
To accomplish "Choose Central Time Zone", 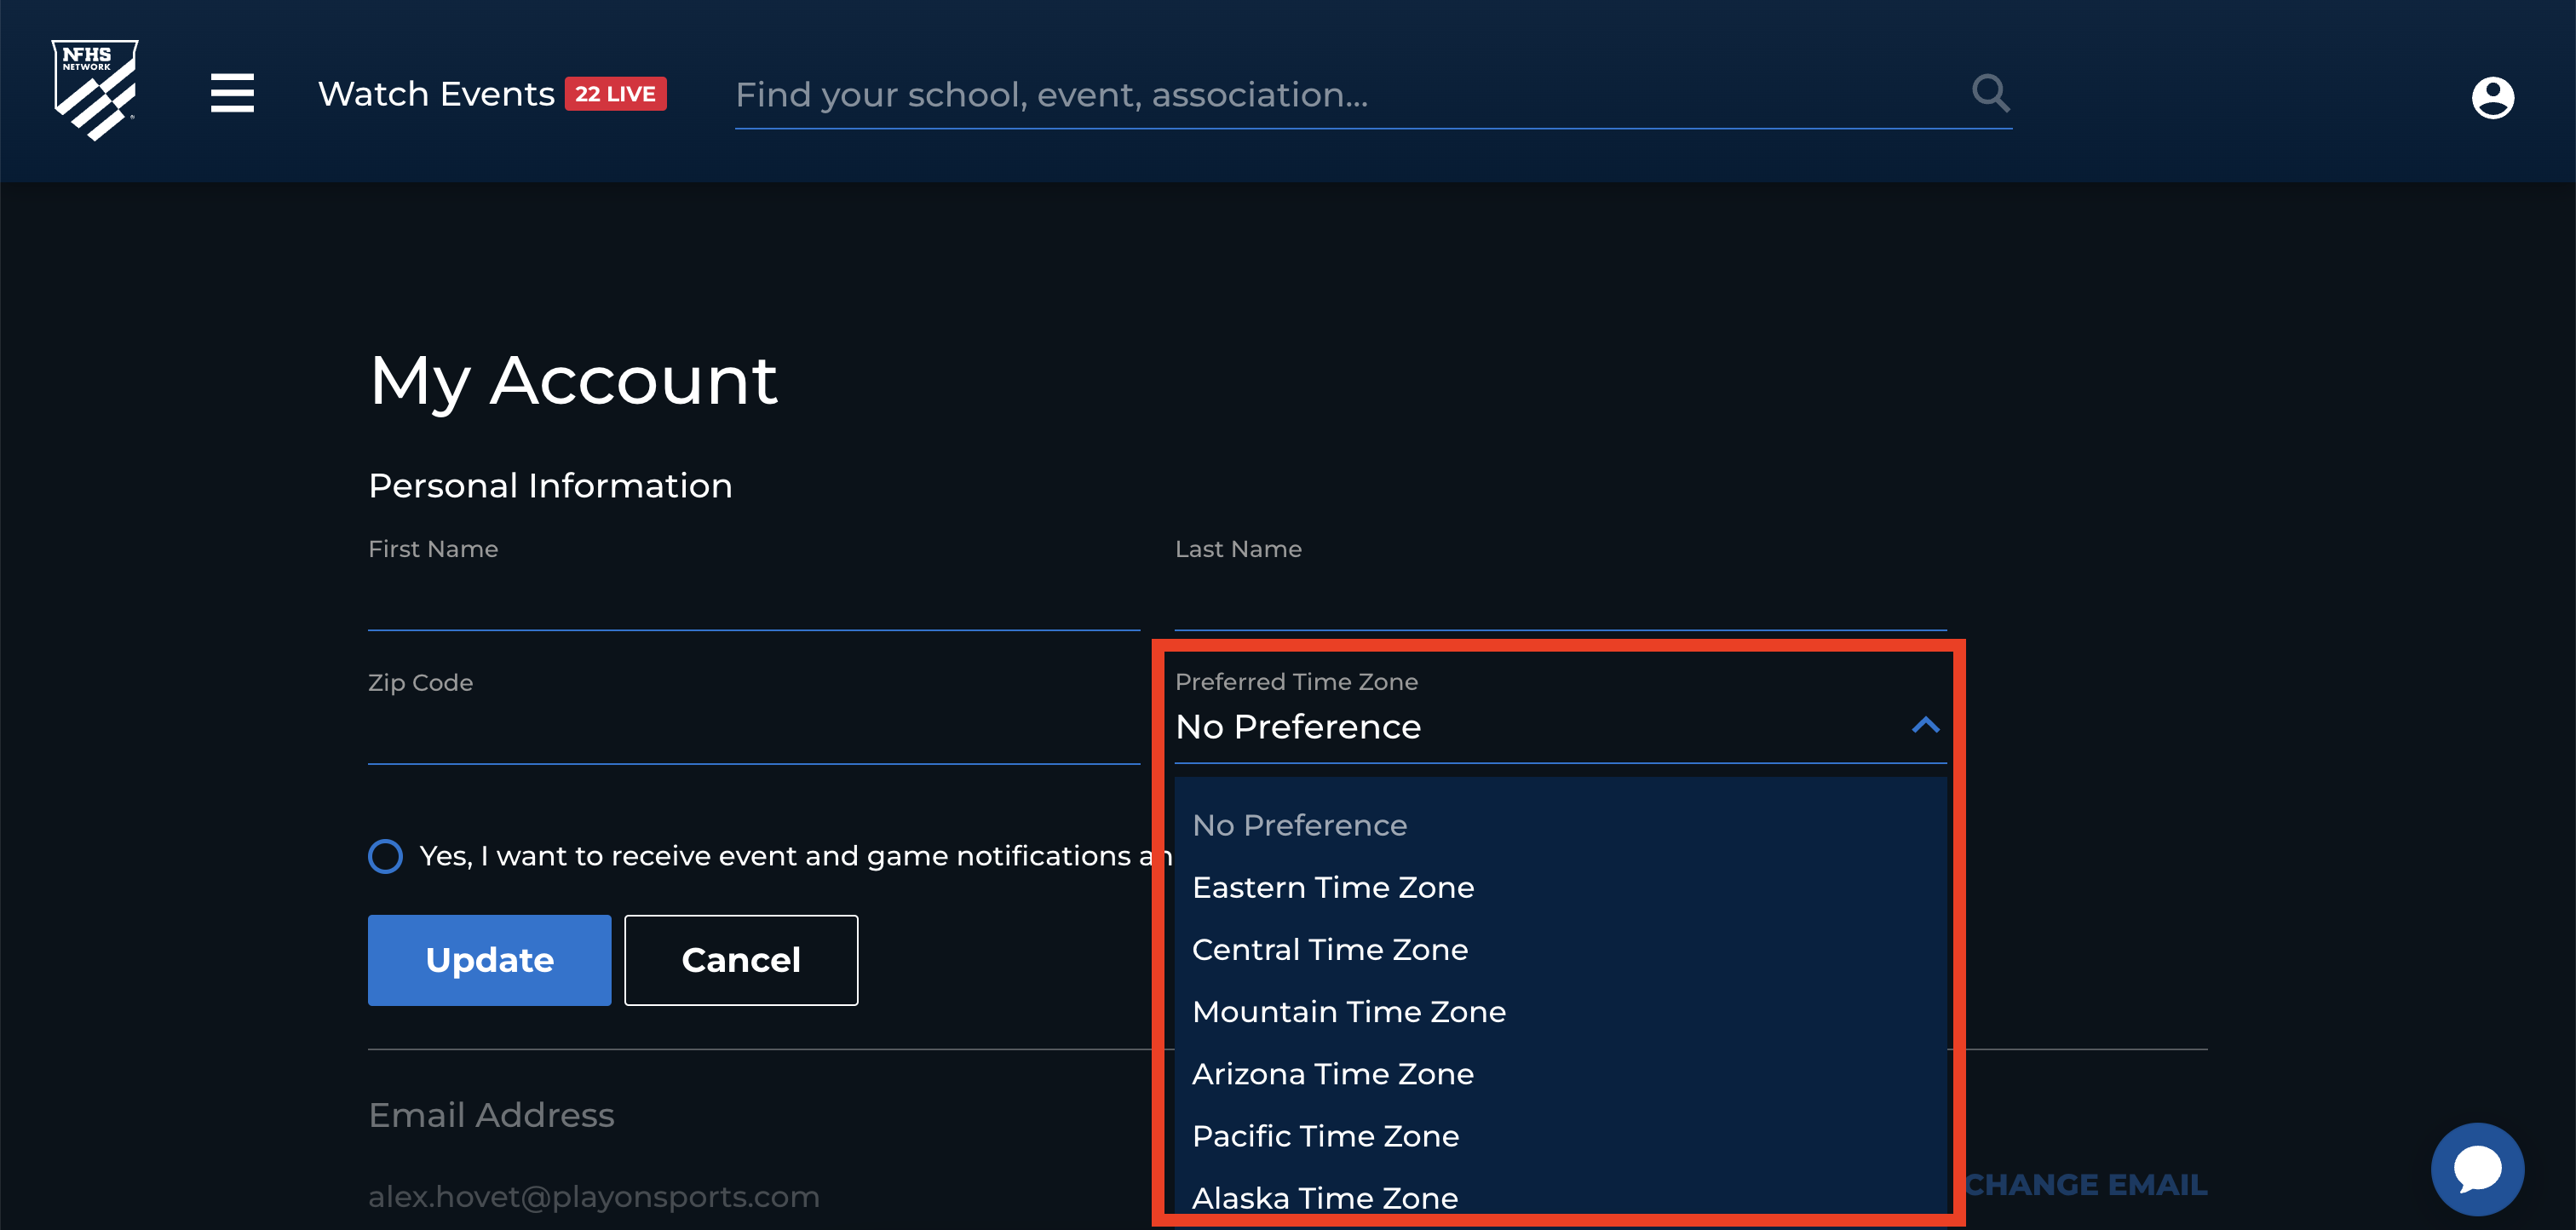I will [1330, 949].
